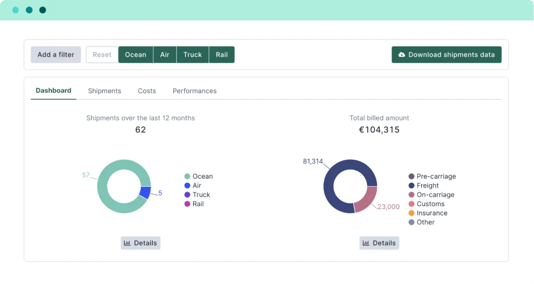
Task: Click the Insurance legend dot
Action: [x=412, y=213]
